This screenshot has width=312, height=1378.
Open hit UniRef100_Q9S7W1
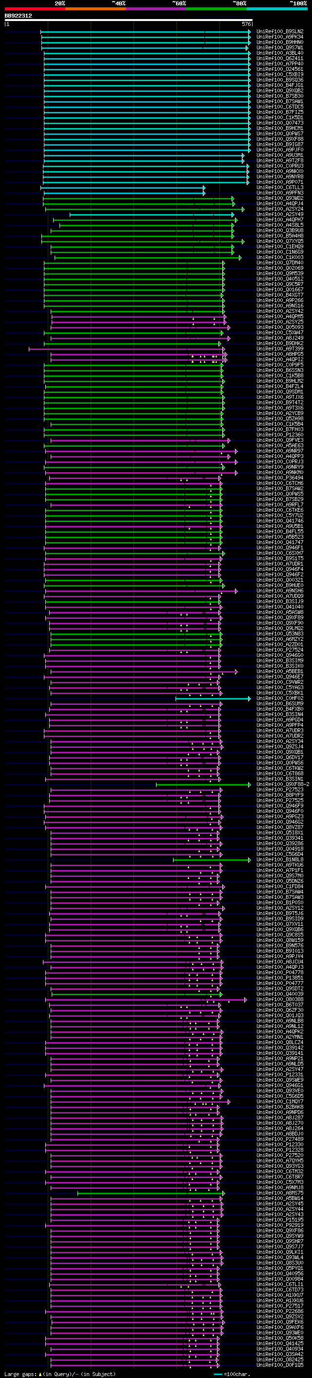tap(280, 47)
